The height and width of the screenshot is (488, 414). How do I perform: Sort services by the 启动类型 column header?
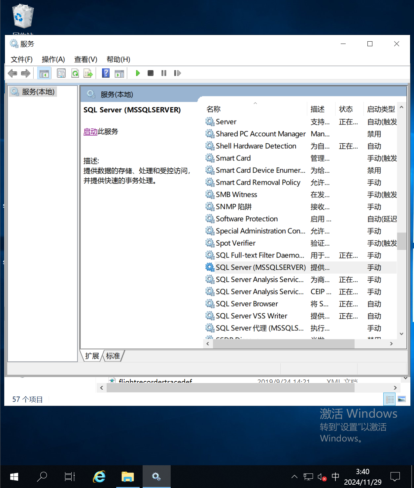pos(381,109)
